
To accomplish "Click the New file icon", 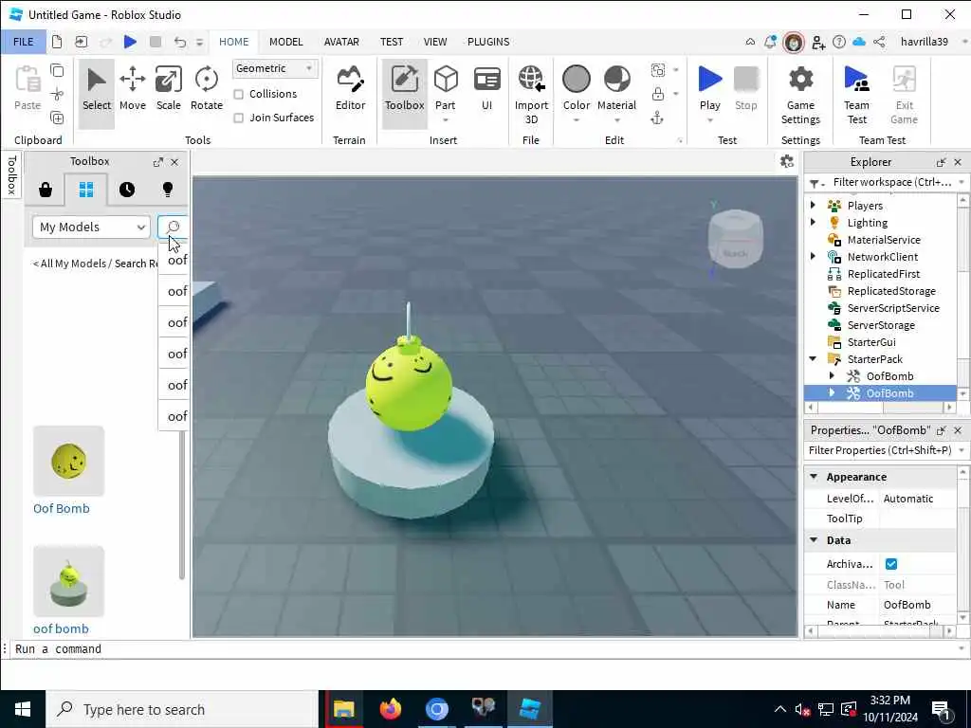I will coord(57,42).
